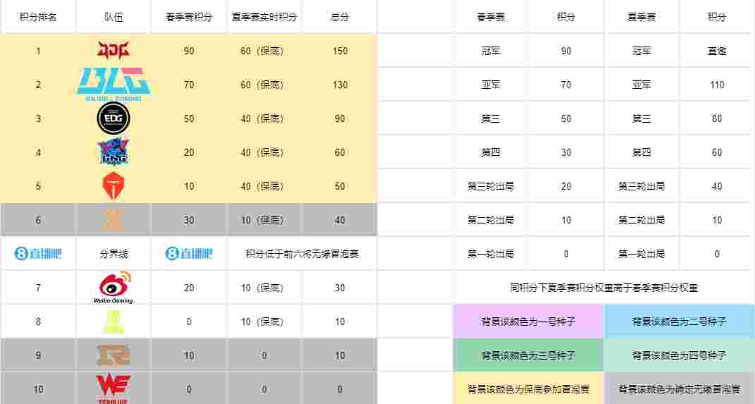Click the BLG team logo in rank 2 row
The image size is (755, 404).
pos(113,85)
